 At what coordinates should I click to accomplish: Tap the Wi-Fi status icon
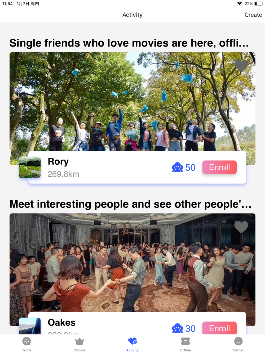click(240, 4)
